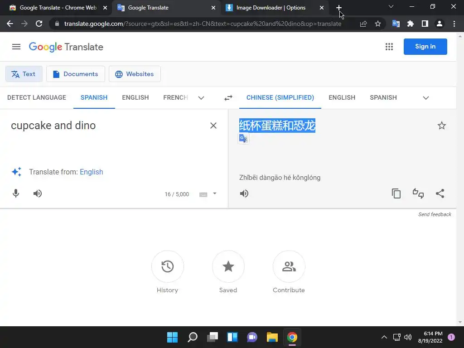The image size is (464, 348).
Task: Open Google apps grid
Action: (x=389, y=47)
